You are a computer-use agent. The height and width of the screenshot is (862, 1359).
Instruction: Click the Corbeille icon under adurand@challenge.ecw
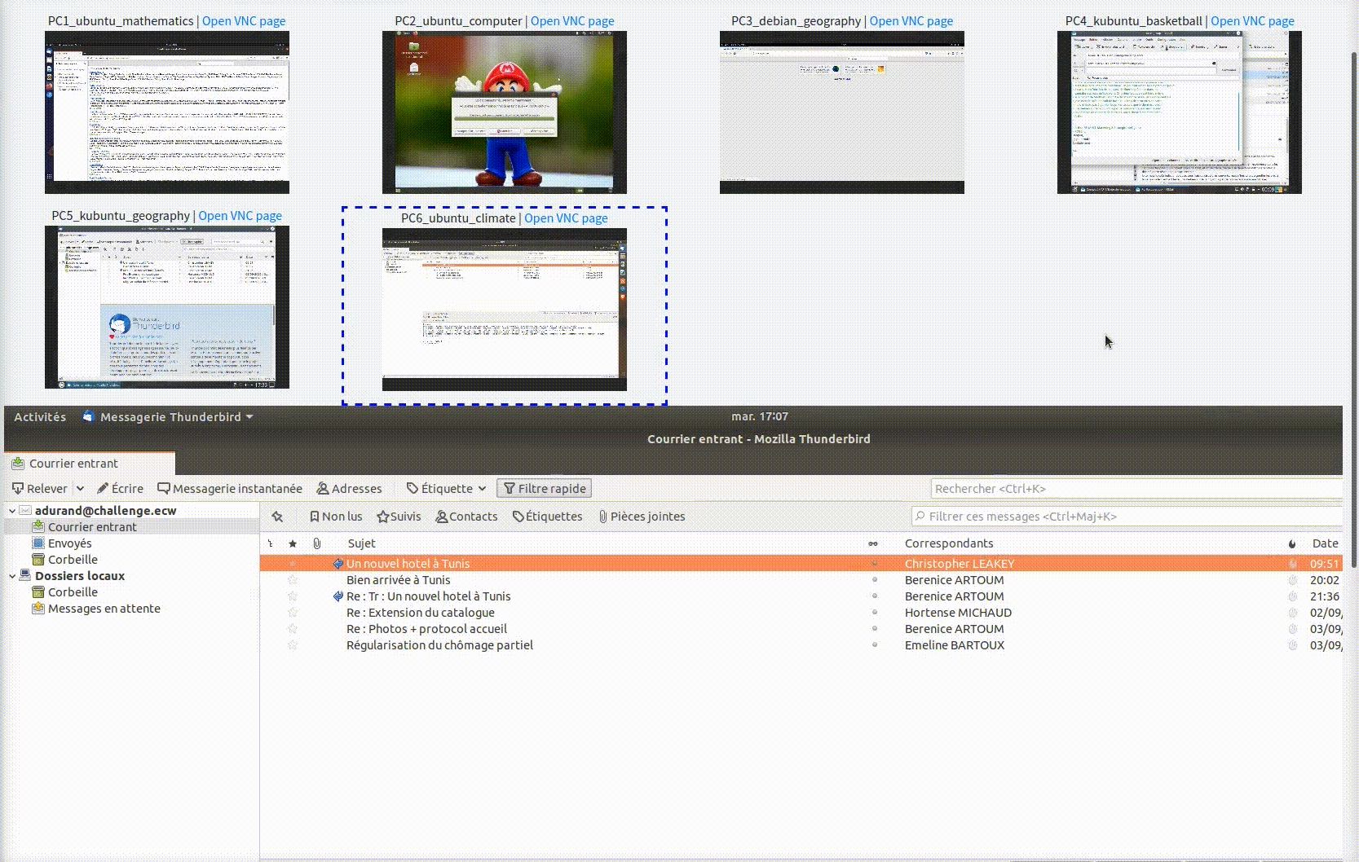[38, 560]
